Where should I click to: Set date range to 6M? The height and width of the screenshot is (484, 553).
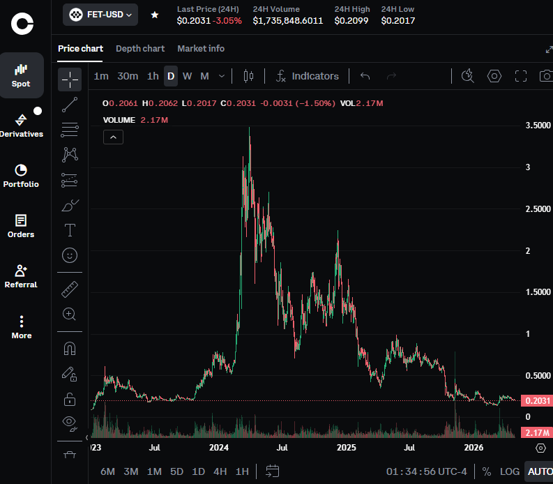point(107,471)
